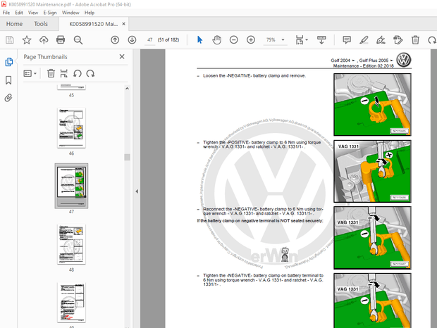This screenshot has height=328, width=437.
Task: Upload file to cloud icon
Action: pyautogui.click(x=44, y=40)
